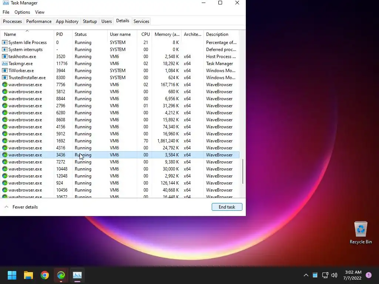Open the Options menu
Viewport: 379px width, 284px height.
22,12
